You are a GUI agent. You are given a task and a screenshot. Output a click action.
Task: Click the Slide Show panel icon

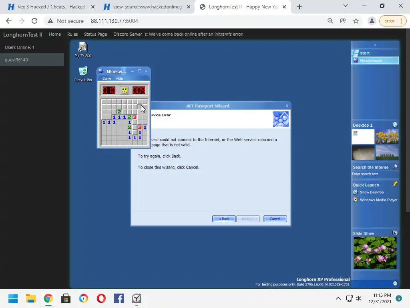395,233
